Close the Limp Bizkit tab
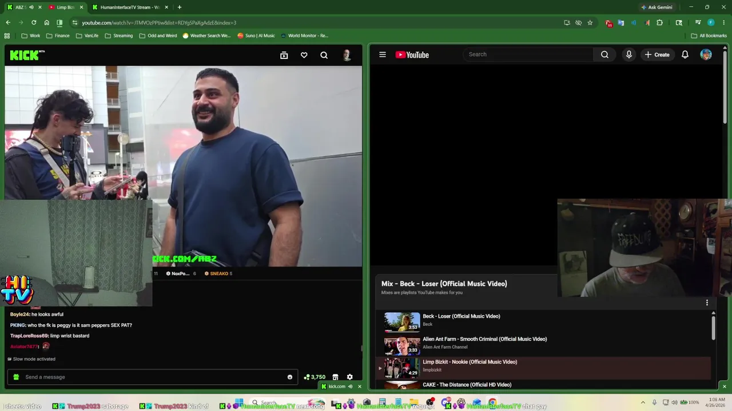The height and width of the screenshot is (411, 732). pyautogui.click(x=81, y=7)
